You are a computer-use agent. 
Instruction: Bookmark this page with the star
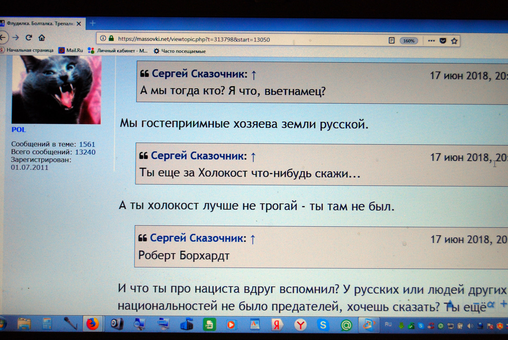pos(454,41)
